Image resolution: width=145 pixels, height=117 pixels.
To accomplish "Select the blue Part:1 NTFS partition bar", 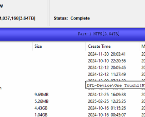I will tap(72, 34).
